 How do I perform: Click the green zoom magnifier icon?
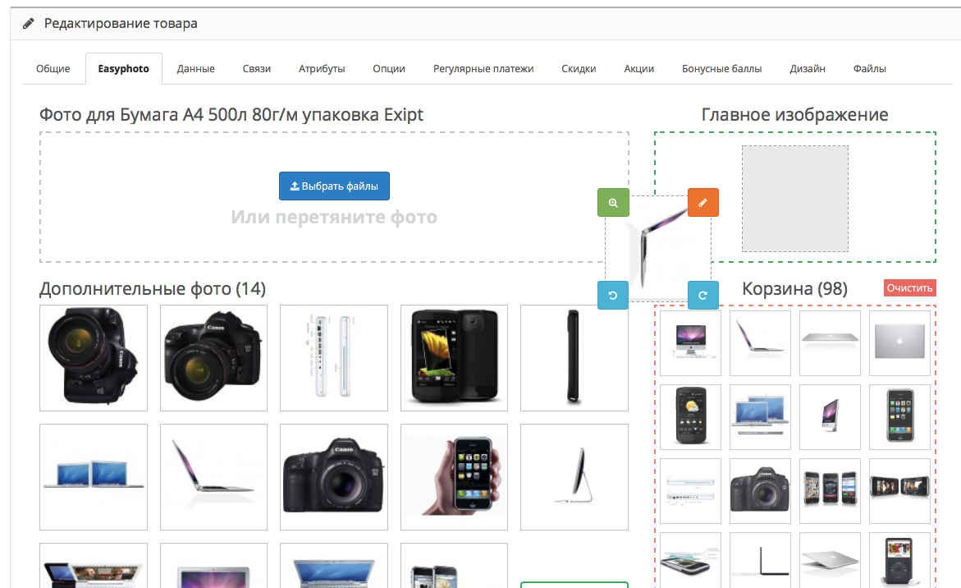613,202
